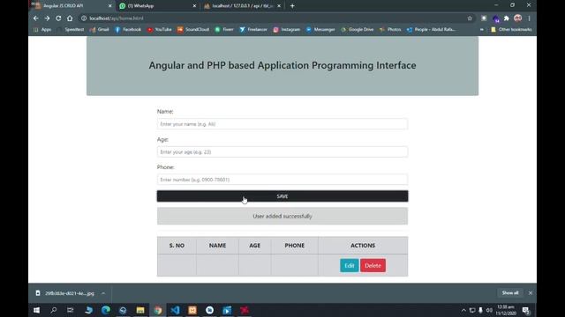Close the localhost phpMyAdmin tab
The image size is (565, 317).
[x=279, y=6]
